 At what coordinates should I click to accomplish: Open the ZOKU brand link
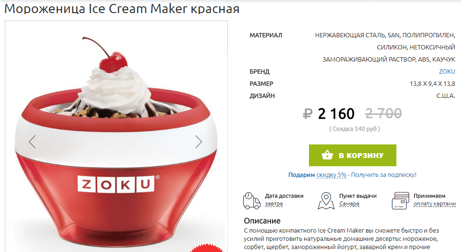tap(447, 72)
